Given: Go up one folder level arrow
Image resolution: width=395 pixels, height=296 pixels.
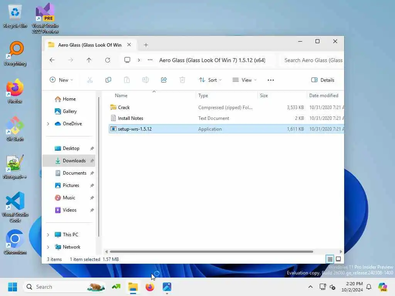Looking at the screenshot, I should coord(89,60).
